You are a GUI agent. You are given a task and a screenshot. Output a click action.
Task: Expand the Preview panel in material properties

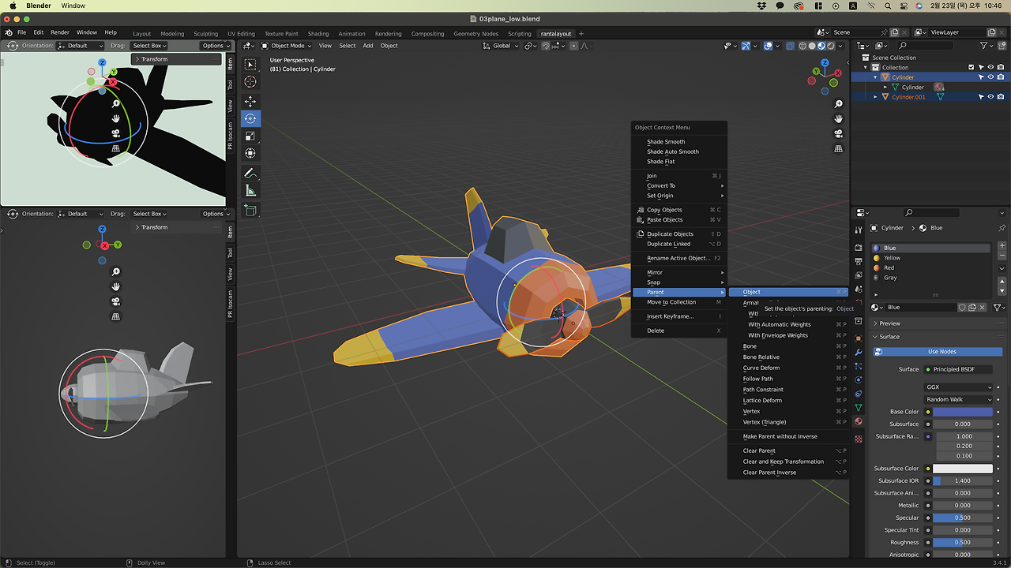[889, 323]
